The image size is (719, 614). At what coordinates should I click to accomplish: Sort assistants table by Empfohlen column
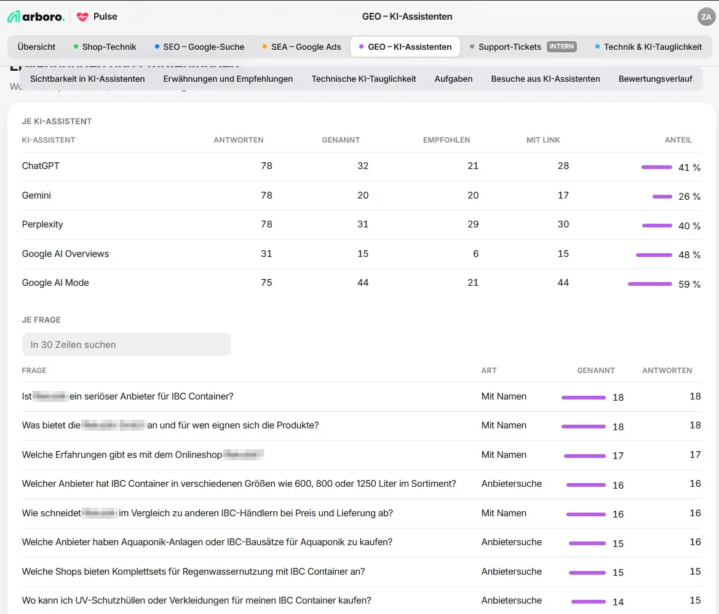(x=446, y=140)
